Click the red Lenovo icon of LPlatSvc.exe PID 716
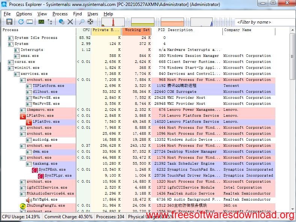Viewport: 296px width, 222px height. pyautogui.click(x=23, y=116)
